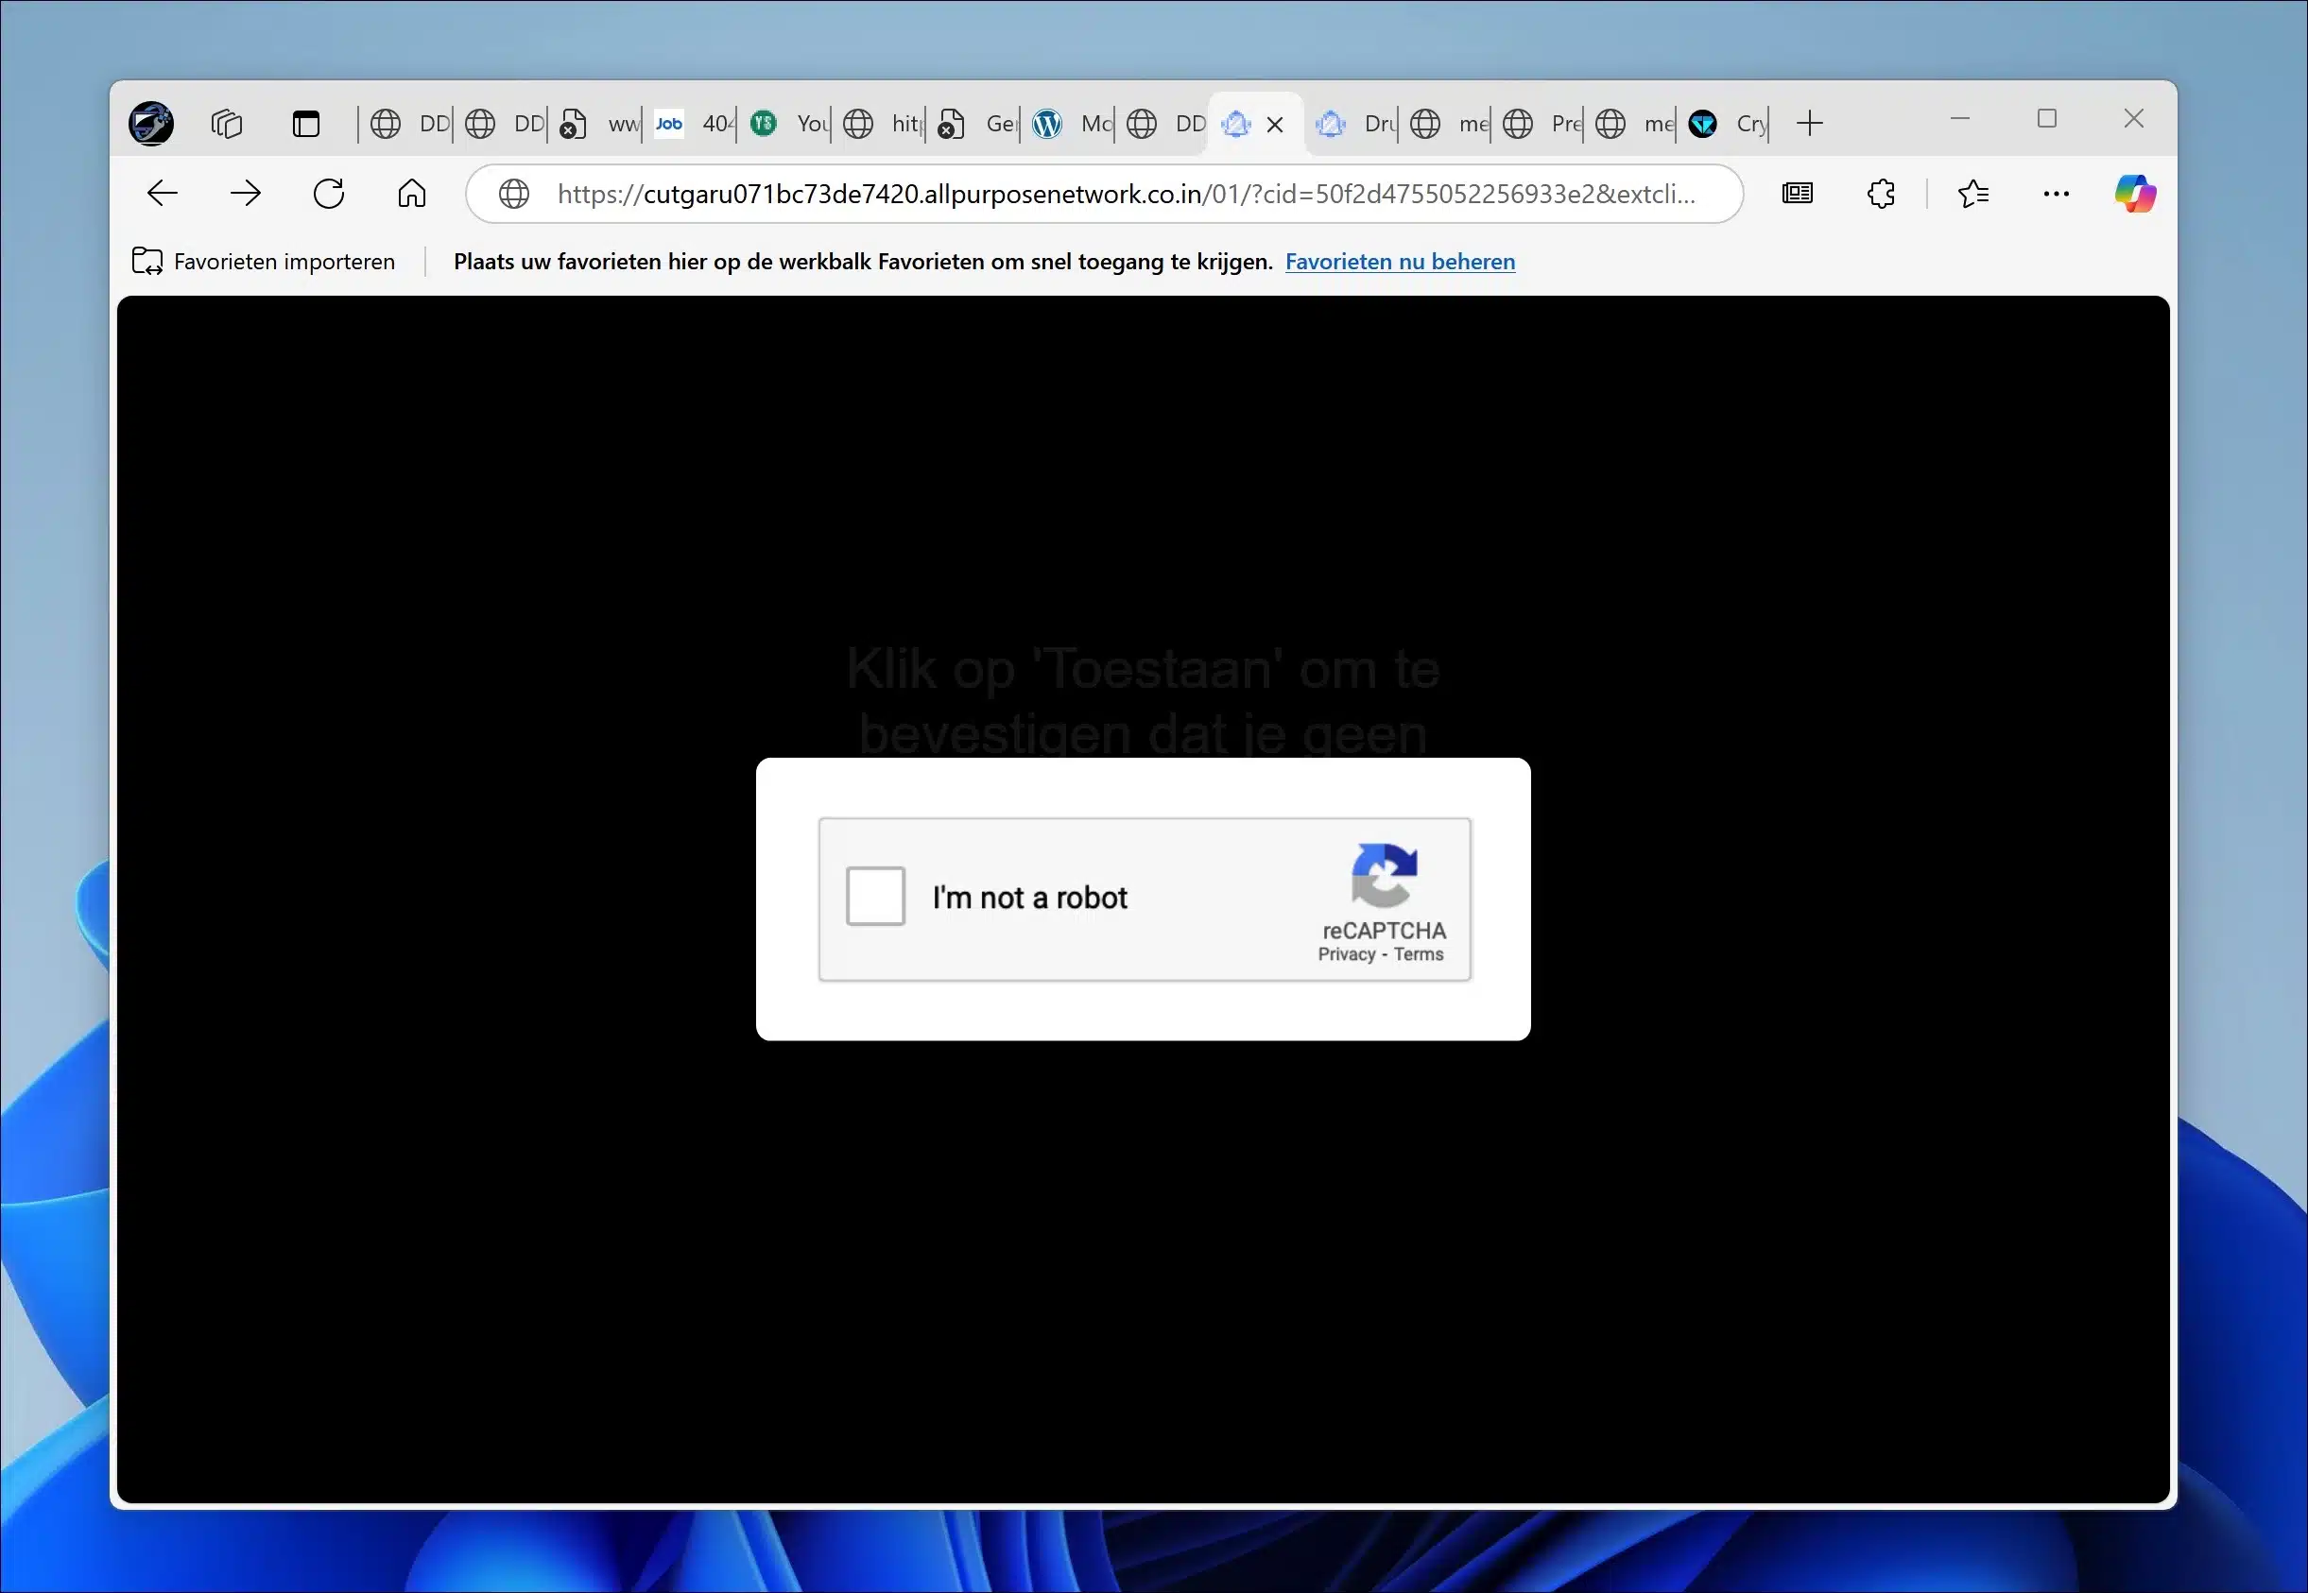Go back with the back arrow
Image resolution: width=2308 pixels, height=1593 pixels.
(162, 194)
